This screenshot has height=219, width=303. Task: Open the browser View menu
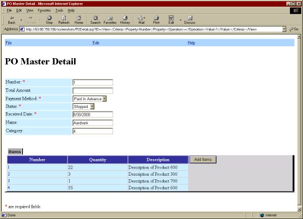(30, 11)
